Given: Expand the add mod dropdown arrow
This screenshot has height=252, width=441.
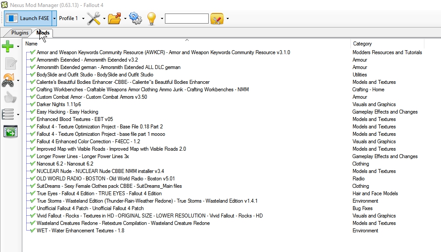Looking at the screenshot, I should (18, 46).
